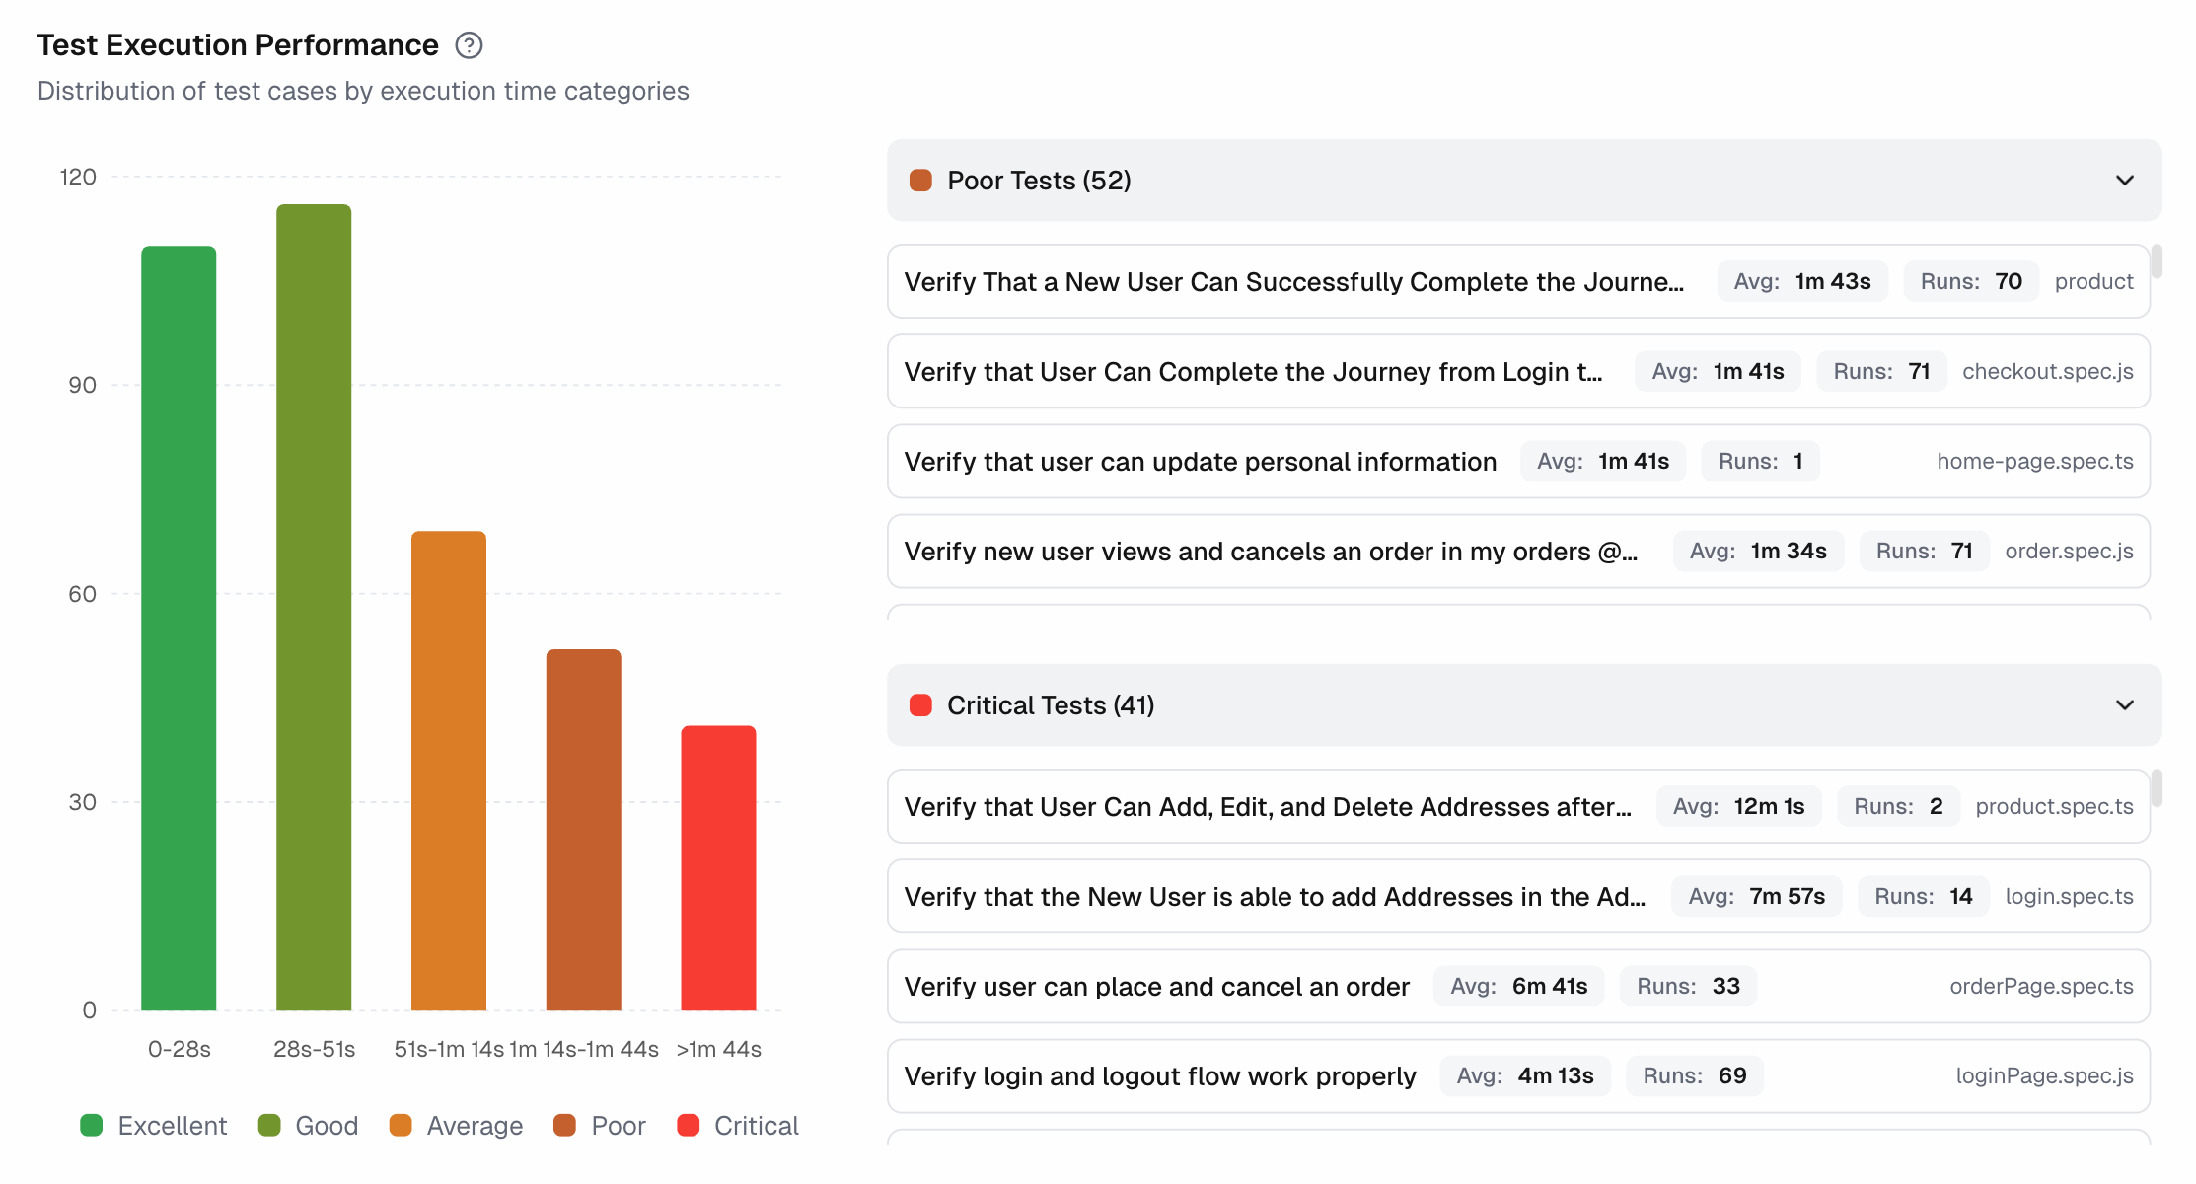Click the red >1m 44s bar
Viewport: 2196px width, 1184px height.
[718, 868]
